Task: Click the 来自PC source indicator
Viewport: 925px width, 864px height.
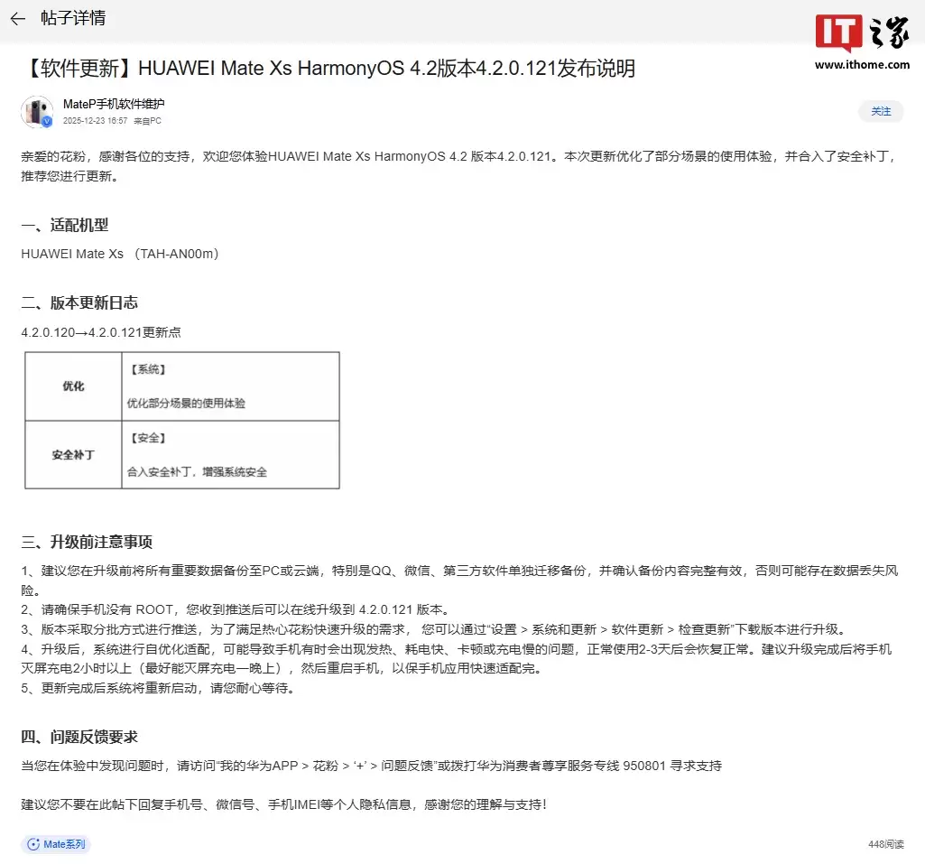Action: click(147, 119)
